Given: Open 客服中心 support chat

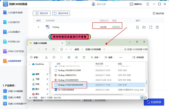Looking at the screenshot, I should pos(136,4).
